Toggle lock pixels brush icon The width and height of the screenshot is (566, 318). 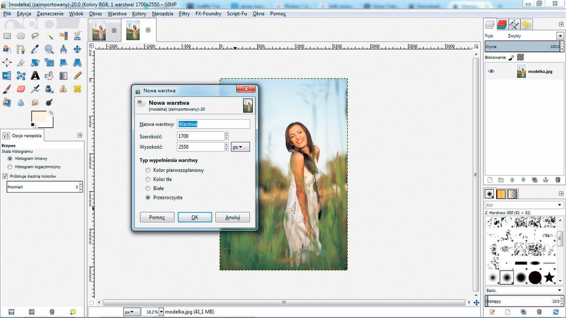click(x=511, y=57)
